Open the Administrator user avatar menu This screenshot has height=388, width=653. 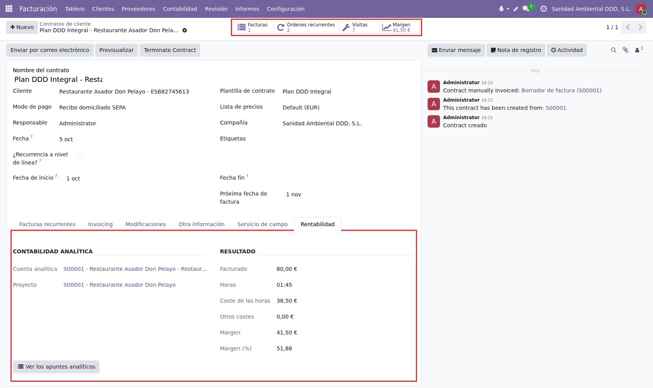(641, 9)
